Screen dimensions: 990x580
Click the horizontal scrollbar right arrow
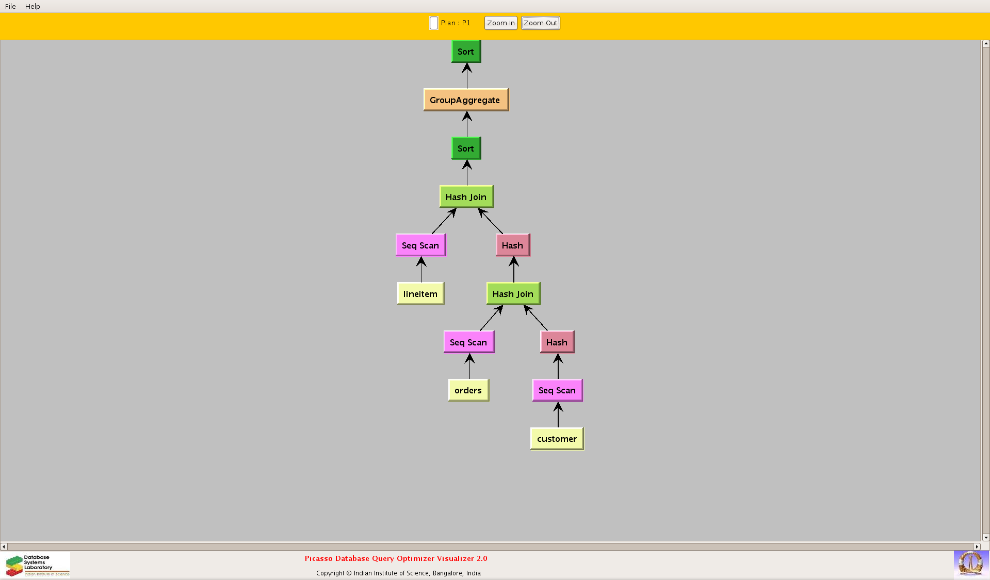point(976,546)
